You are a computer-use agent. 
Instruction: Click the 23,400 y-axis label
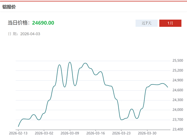178,130
